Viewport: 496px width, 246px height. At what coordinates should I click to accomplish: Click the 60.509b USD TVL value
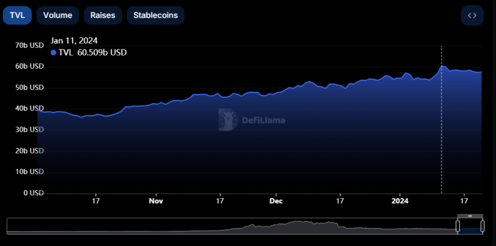(x=102, y=53)
